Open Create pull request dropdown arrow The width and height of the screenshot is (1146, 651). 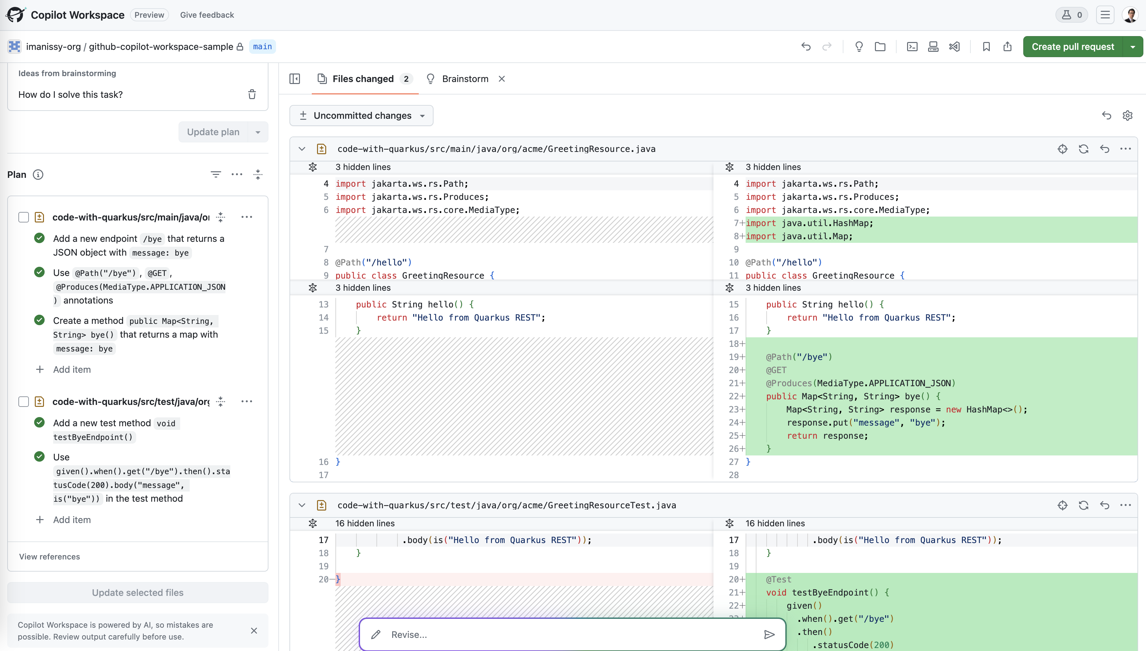coord(1133,47)
